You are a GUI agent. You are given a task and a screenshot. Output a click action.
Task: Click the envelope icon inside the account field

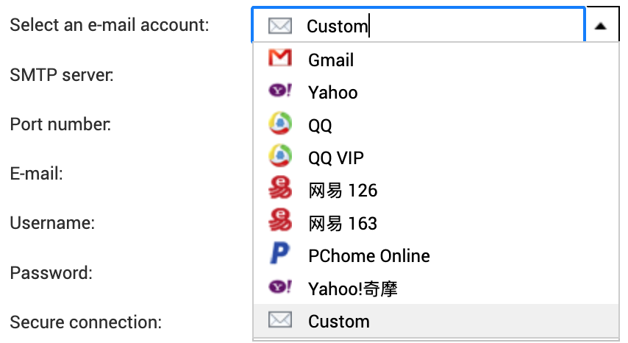coord(279,26)
